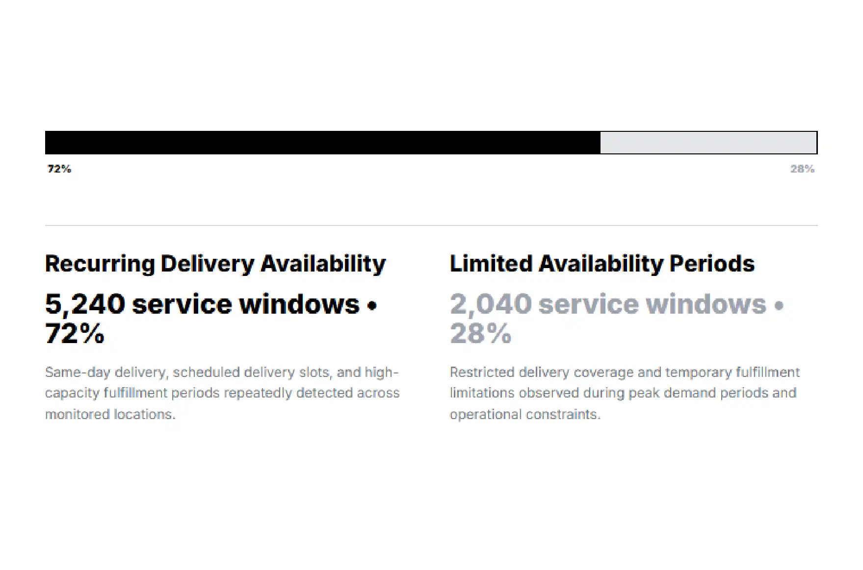Click the Limited Availability Periods heading
The image size is (863, 570).
point(602,264)
